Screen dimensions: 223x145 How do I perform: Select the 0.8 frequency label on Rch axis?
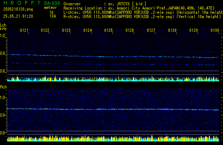(3, 133)
